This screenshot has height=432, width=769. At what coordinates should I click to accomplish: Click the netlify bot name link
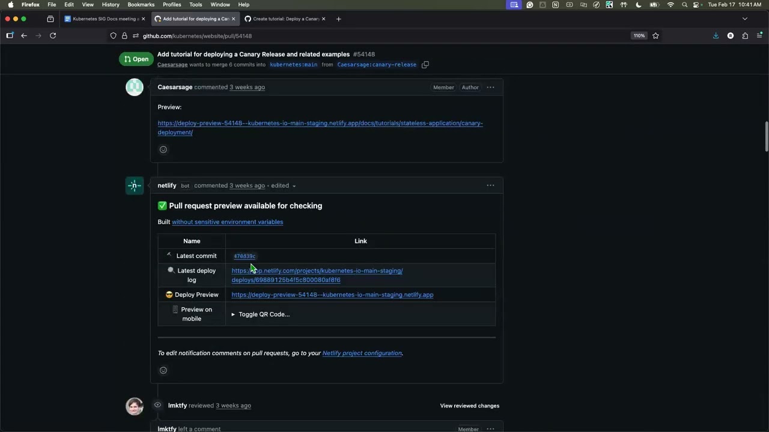[167, 185]
